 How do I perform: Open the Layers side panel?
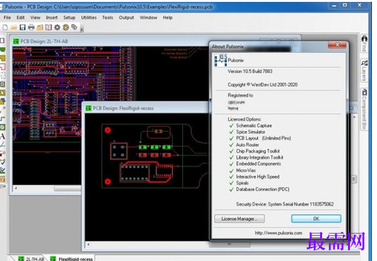[x=364, y=71]
